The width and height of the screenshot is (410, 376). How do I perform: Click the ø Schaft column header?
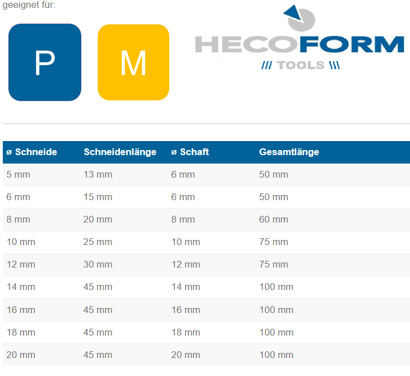tap(190, 152)
